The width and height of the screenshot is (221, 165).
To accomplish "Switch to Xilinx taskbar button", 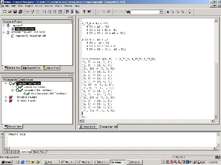I will (118, 162).
